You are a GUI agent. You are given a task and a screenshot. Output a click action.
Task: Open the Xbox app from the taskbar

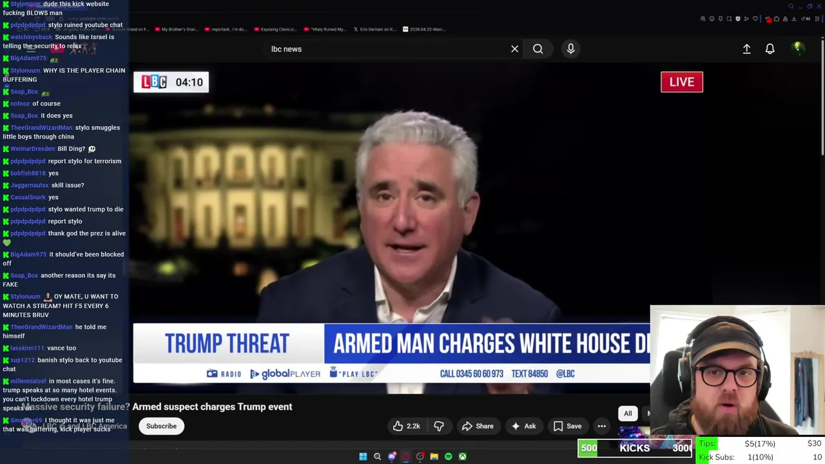[462, 456]
